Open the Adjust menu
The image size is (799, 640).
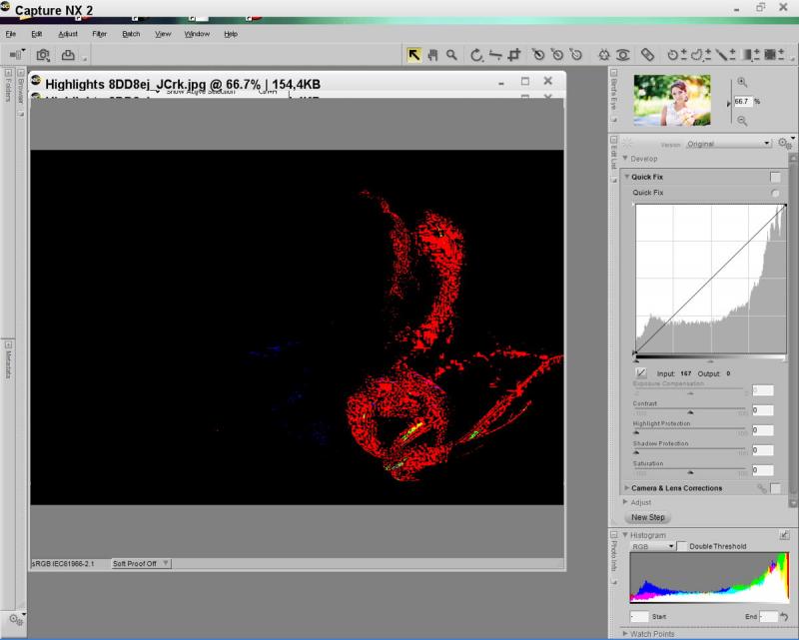(68, 34)
